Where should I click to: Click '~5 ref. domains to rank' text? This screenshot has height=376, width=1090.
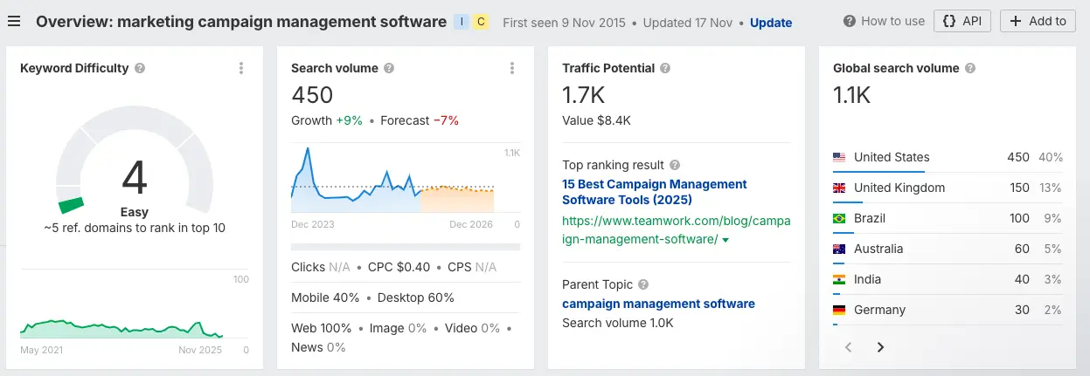(x=135, y=228)
